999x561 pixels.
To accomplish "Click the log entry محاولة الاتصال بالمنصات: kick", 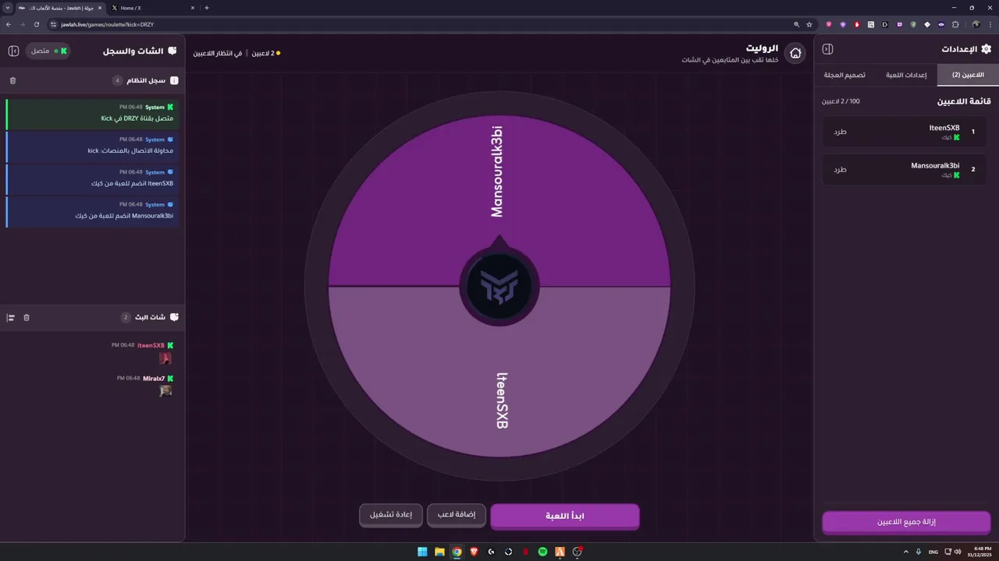I will pos(92,146).
